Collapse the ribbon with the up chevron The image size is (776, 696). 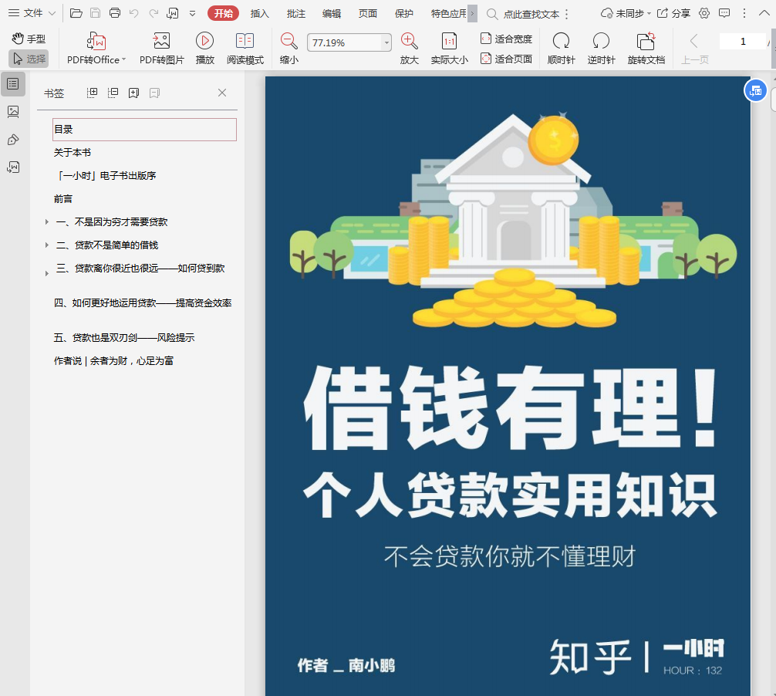pos(764,13)
